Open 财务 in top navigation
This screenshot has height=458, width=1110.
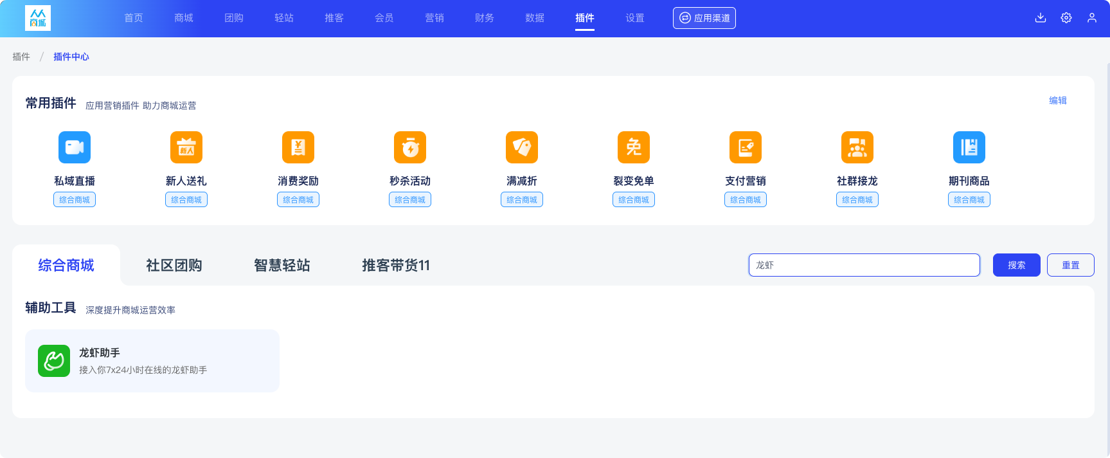coord(485,18)
